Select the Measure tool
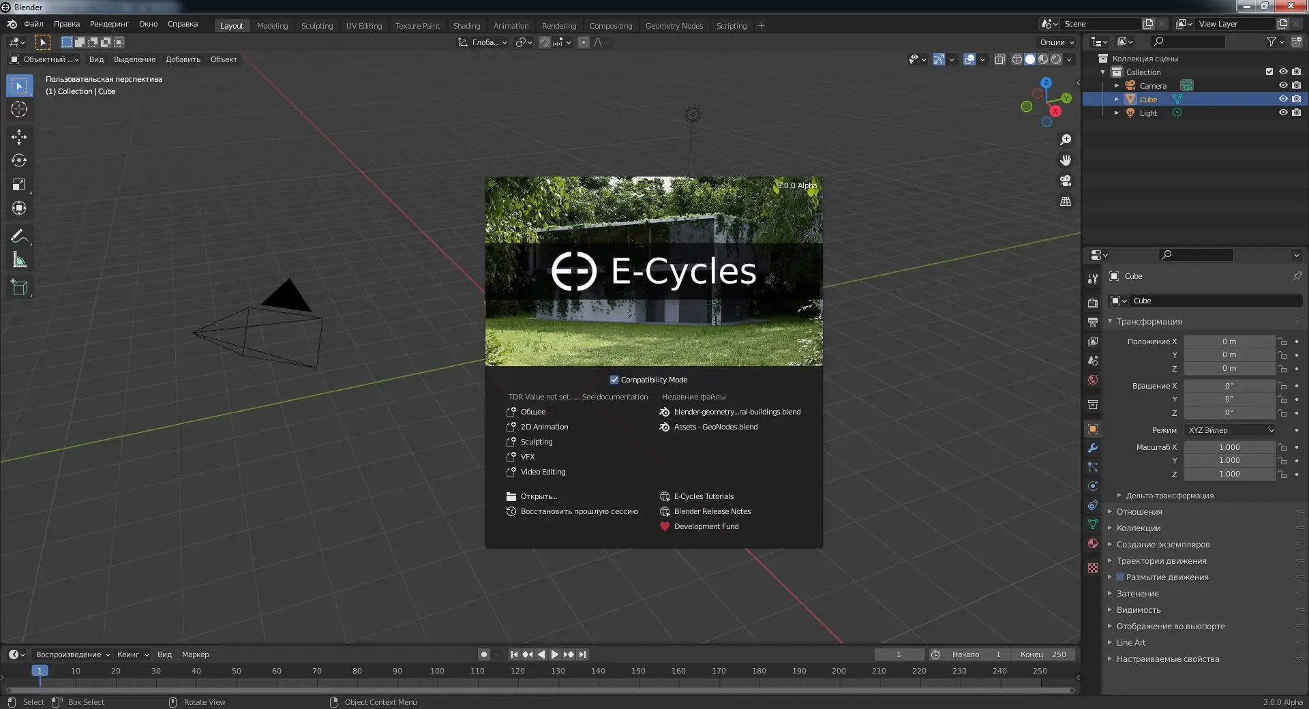Image resolution: width=1309 pixels, height=709 pixels. click(19, 260)
